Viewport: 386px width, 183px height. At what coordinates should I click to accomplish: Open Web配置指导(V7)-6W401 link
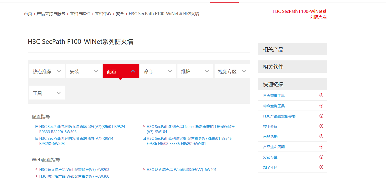(x=181, y=170)
